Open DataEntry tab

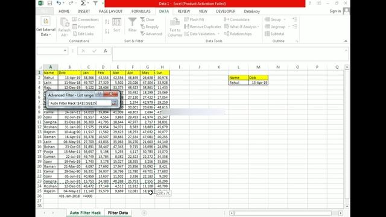tap(252, 11)
